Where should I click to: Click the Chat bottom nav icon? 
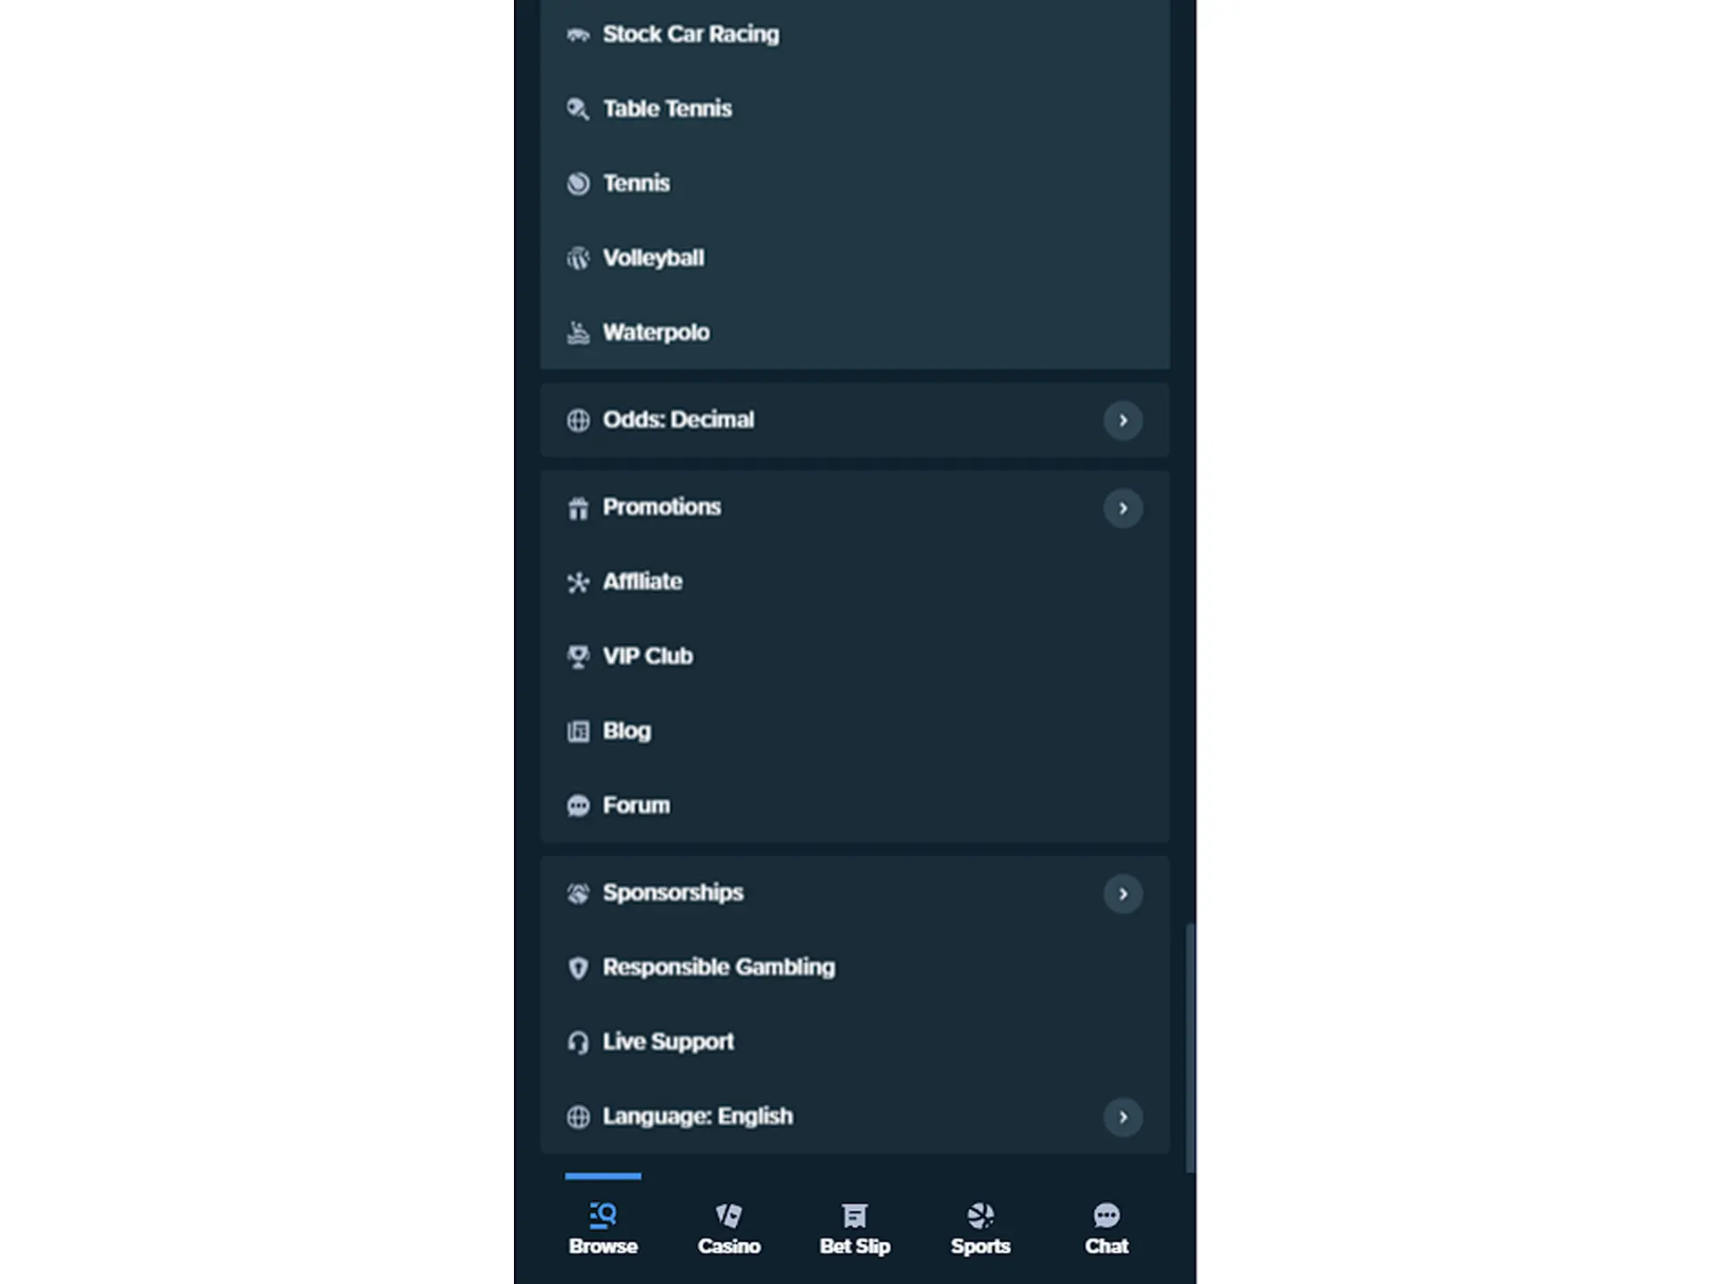1107,1227
